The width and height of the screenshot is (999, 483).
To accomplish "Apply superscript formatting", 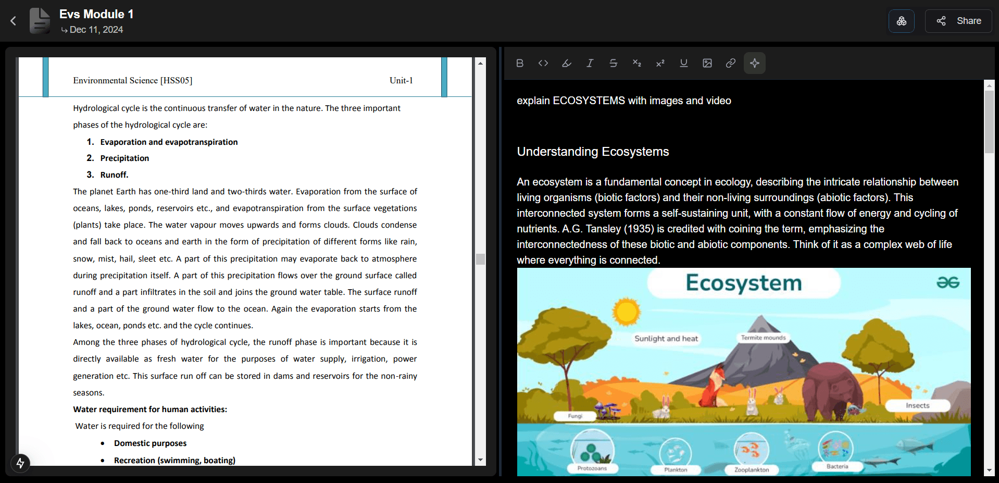I will [x=660, y=63].
